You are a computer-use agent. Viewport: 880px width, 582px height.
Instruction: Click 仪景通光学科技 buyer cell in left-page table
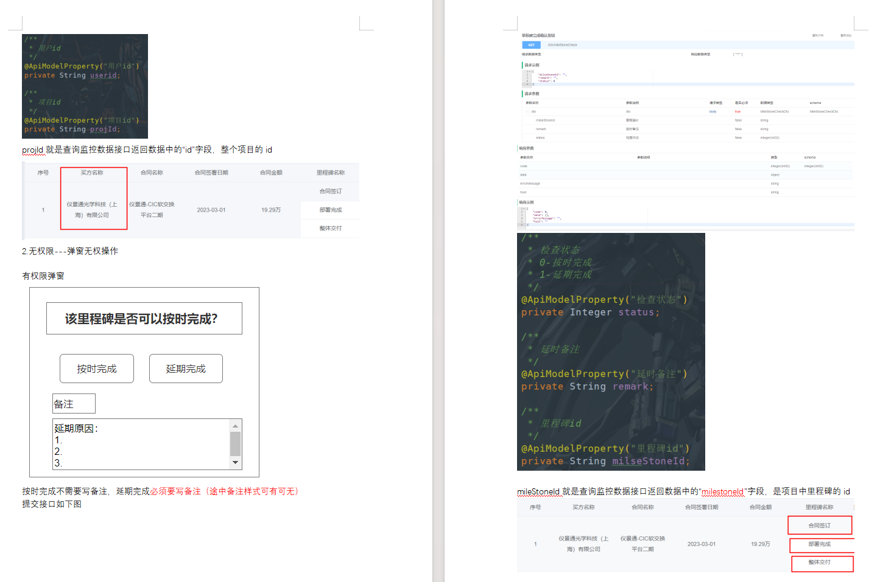coord(92,210)
